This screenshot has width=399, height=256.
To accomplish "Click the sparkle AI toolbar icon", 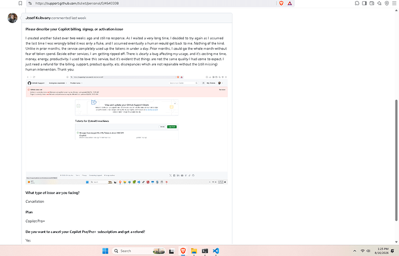I will [379, 3].
